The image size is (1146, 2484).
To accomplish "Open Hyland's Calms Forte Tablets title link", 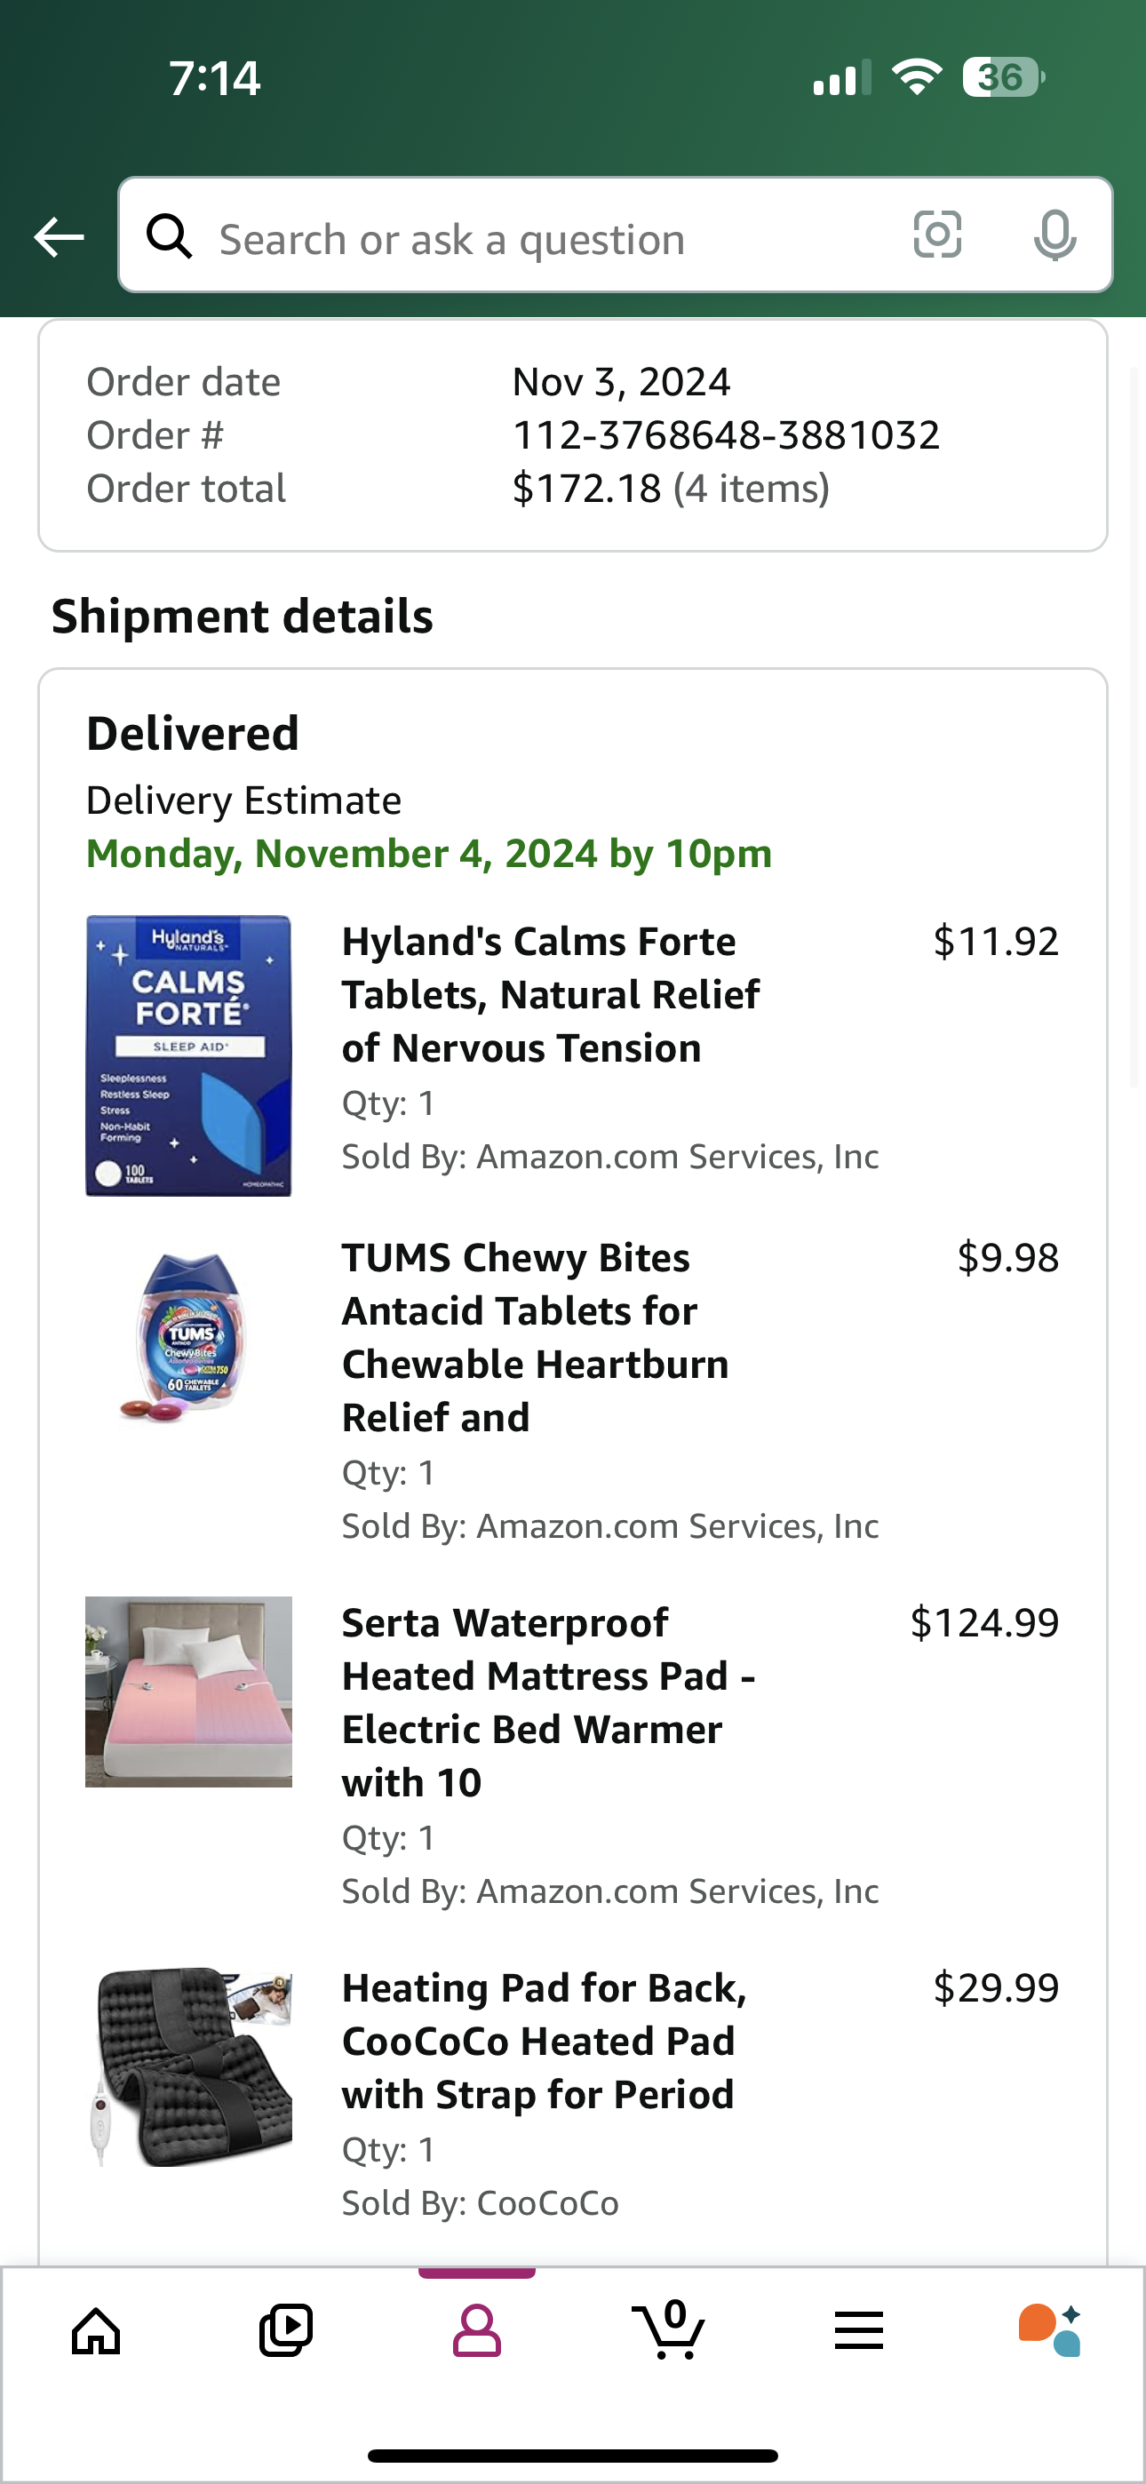I will click(x=551, y=995).
